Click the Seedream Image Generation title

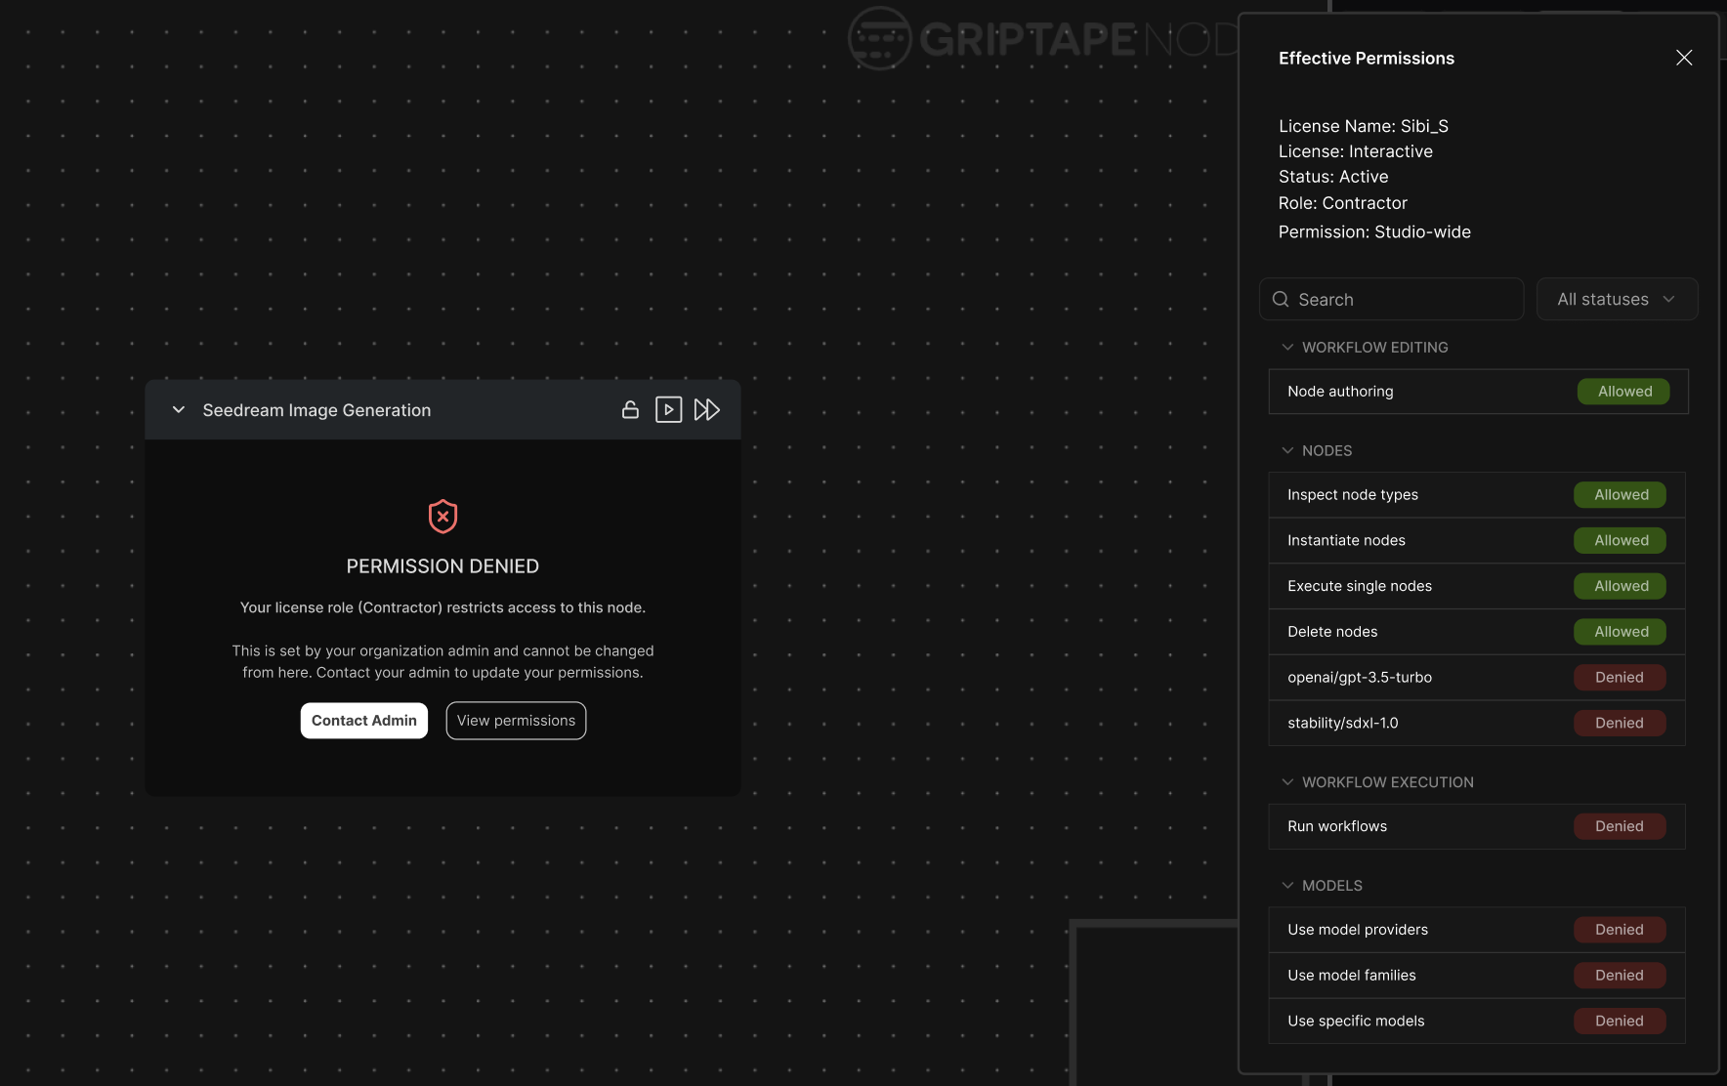tap(316, 410)
